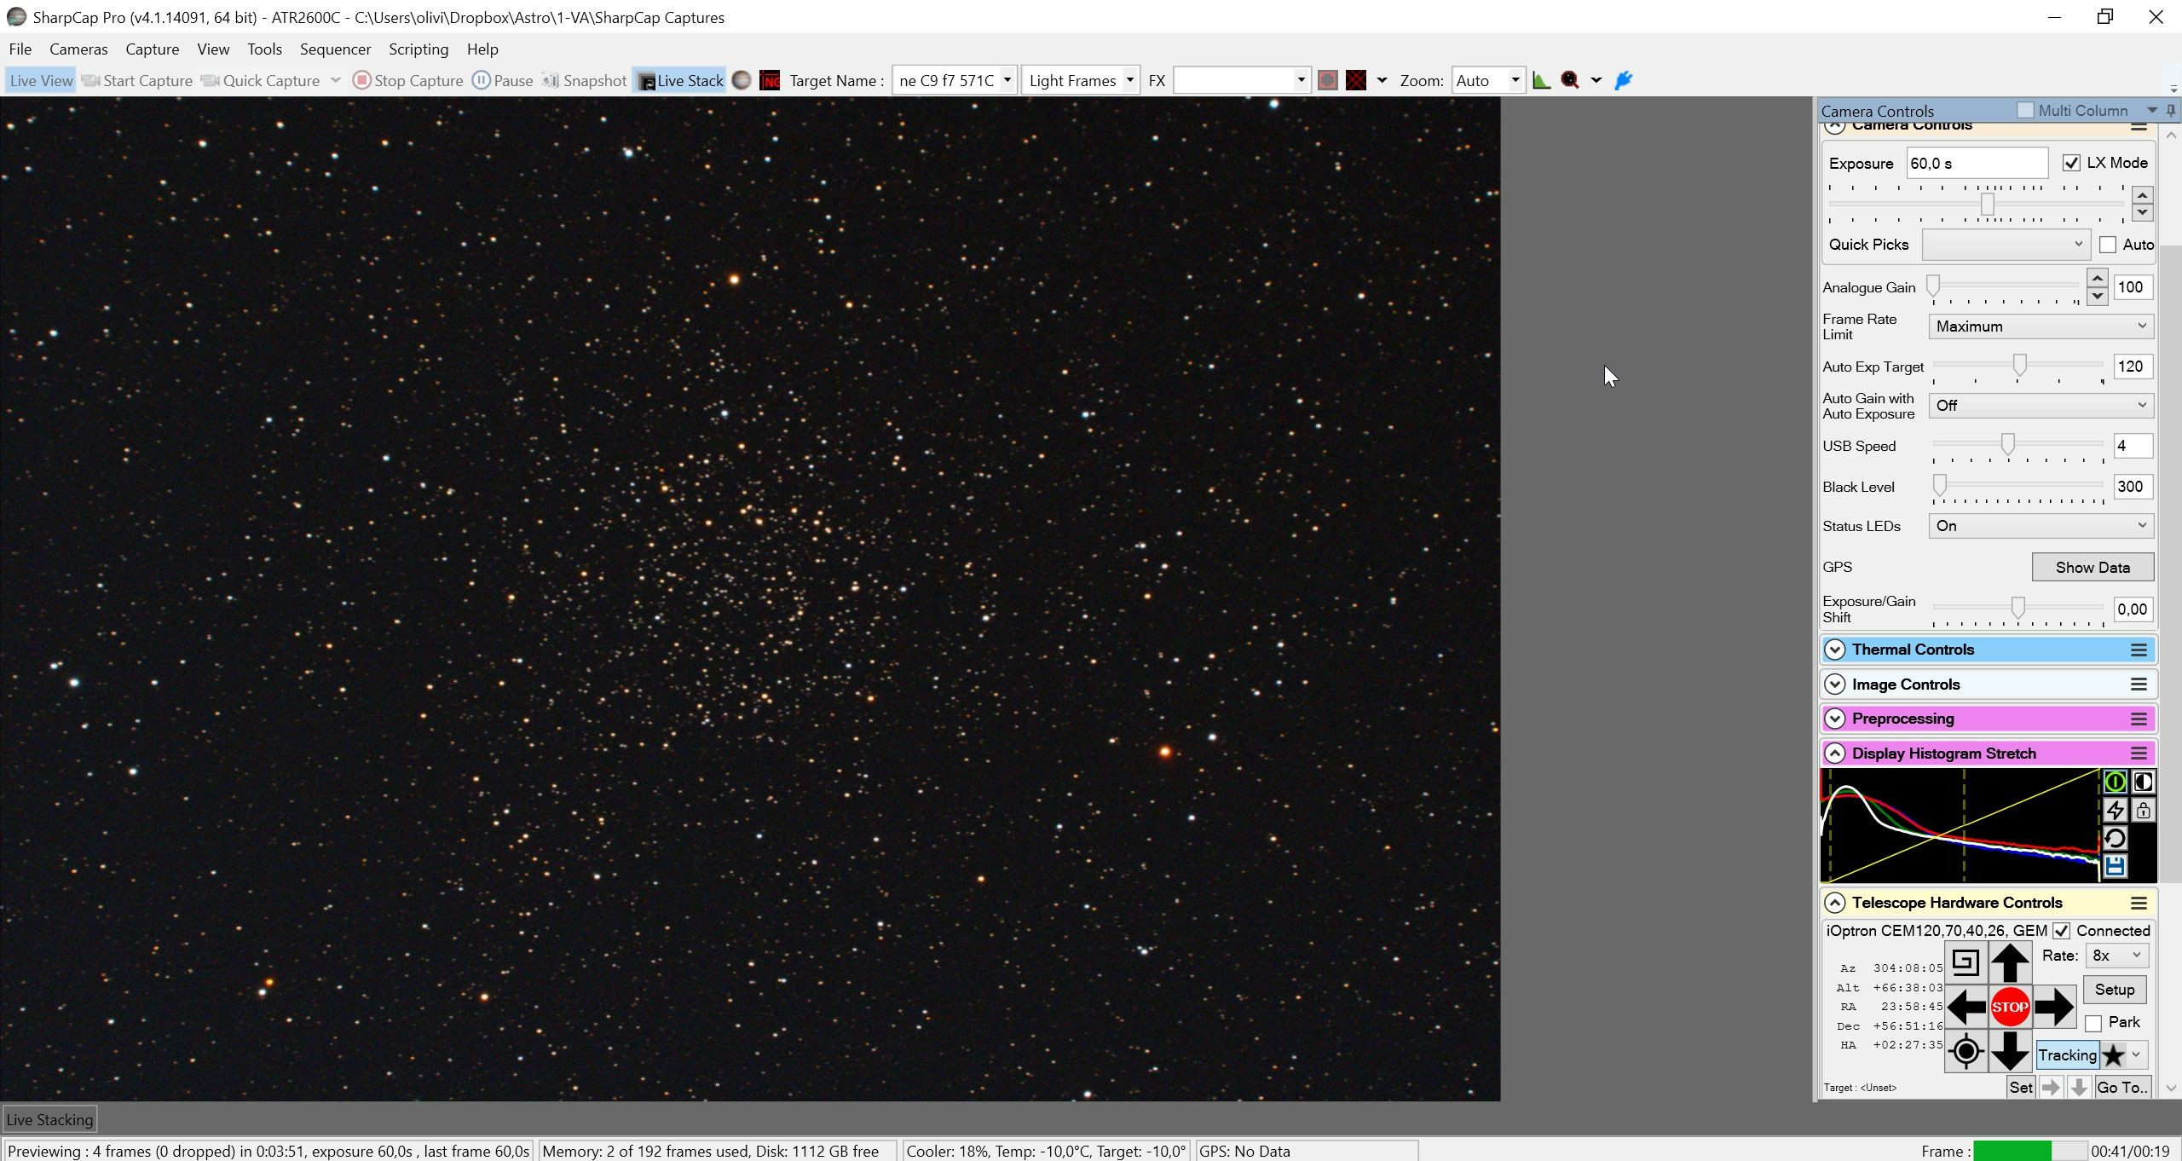The width and height of the screenshot is (2182, 1161).
Task: Click the Show Data GPS button
Action: [x=2093, y=568]
